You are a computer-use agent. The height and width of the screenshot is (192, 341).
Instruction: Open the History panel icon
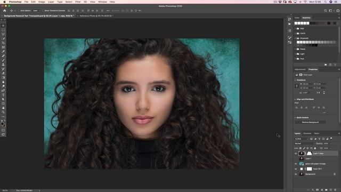(290, 19)
